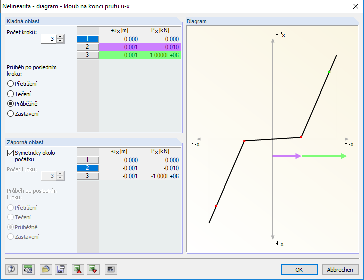The width and height of the screenshot is (364, 280).
Task: Select row header 3 in positive table
Action: pyautogui.click(x=88, y=55)
